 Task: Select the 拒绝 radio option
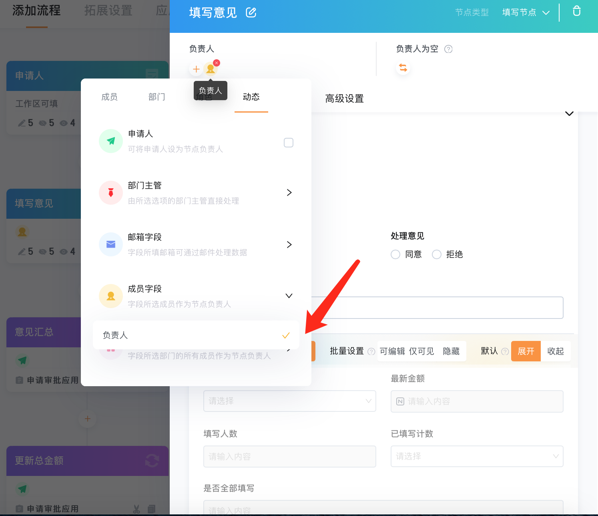(437, 254)
